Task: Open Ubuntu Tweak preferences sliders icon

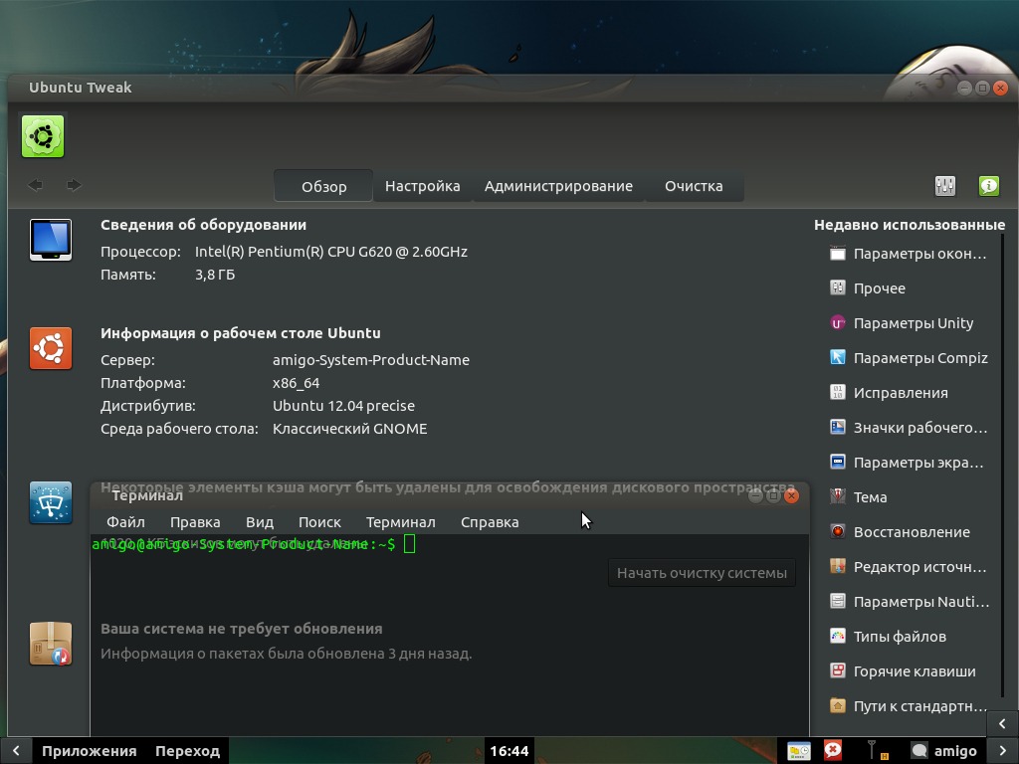Action: (x=945, y=186)
